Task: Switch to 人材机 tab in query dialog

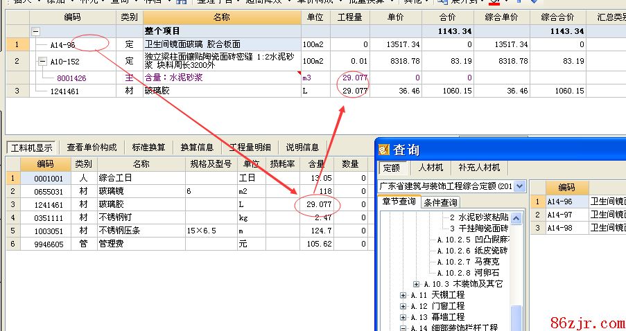Action: tap(431, 168)
